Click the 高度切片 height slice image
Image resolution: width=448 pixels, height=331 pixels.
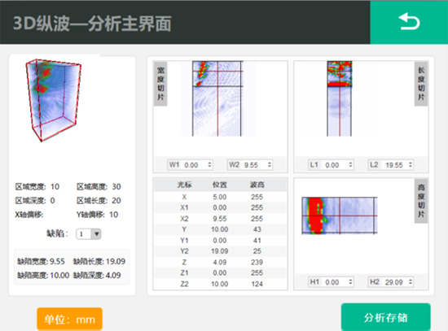[x=340, y=216]
